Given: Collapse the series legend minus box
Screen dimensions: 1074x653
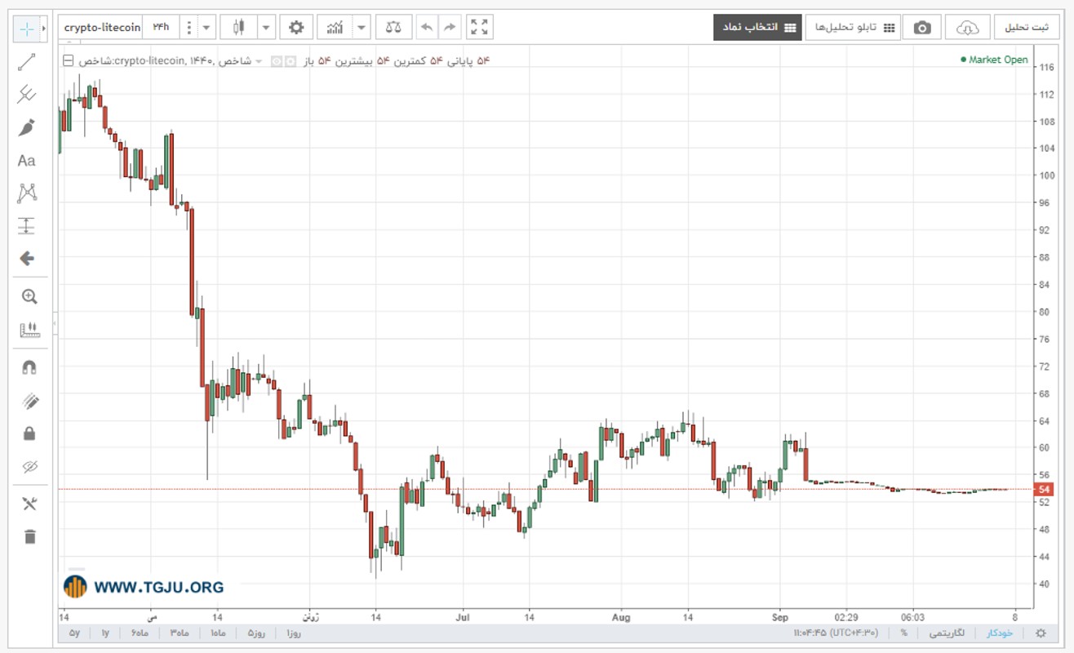Looking at the screenshot, I should (68, 60).
